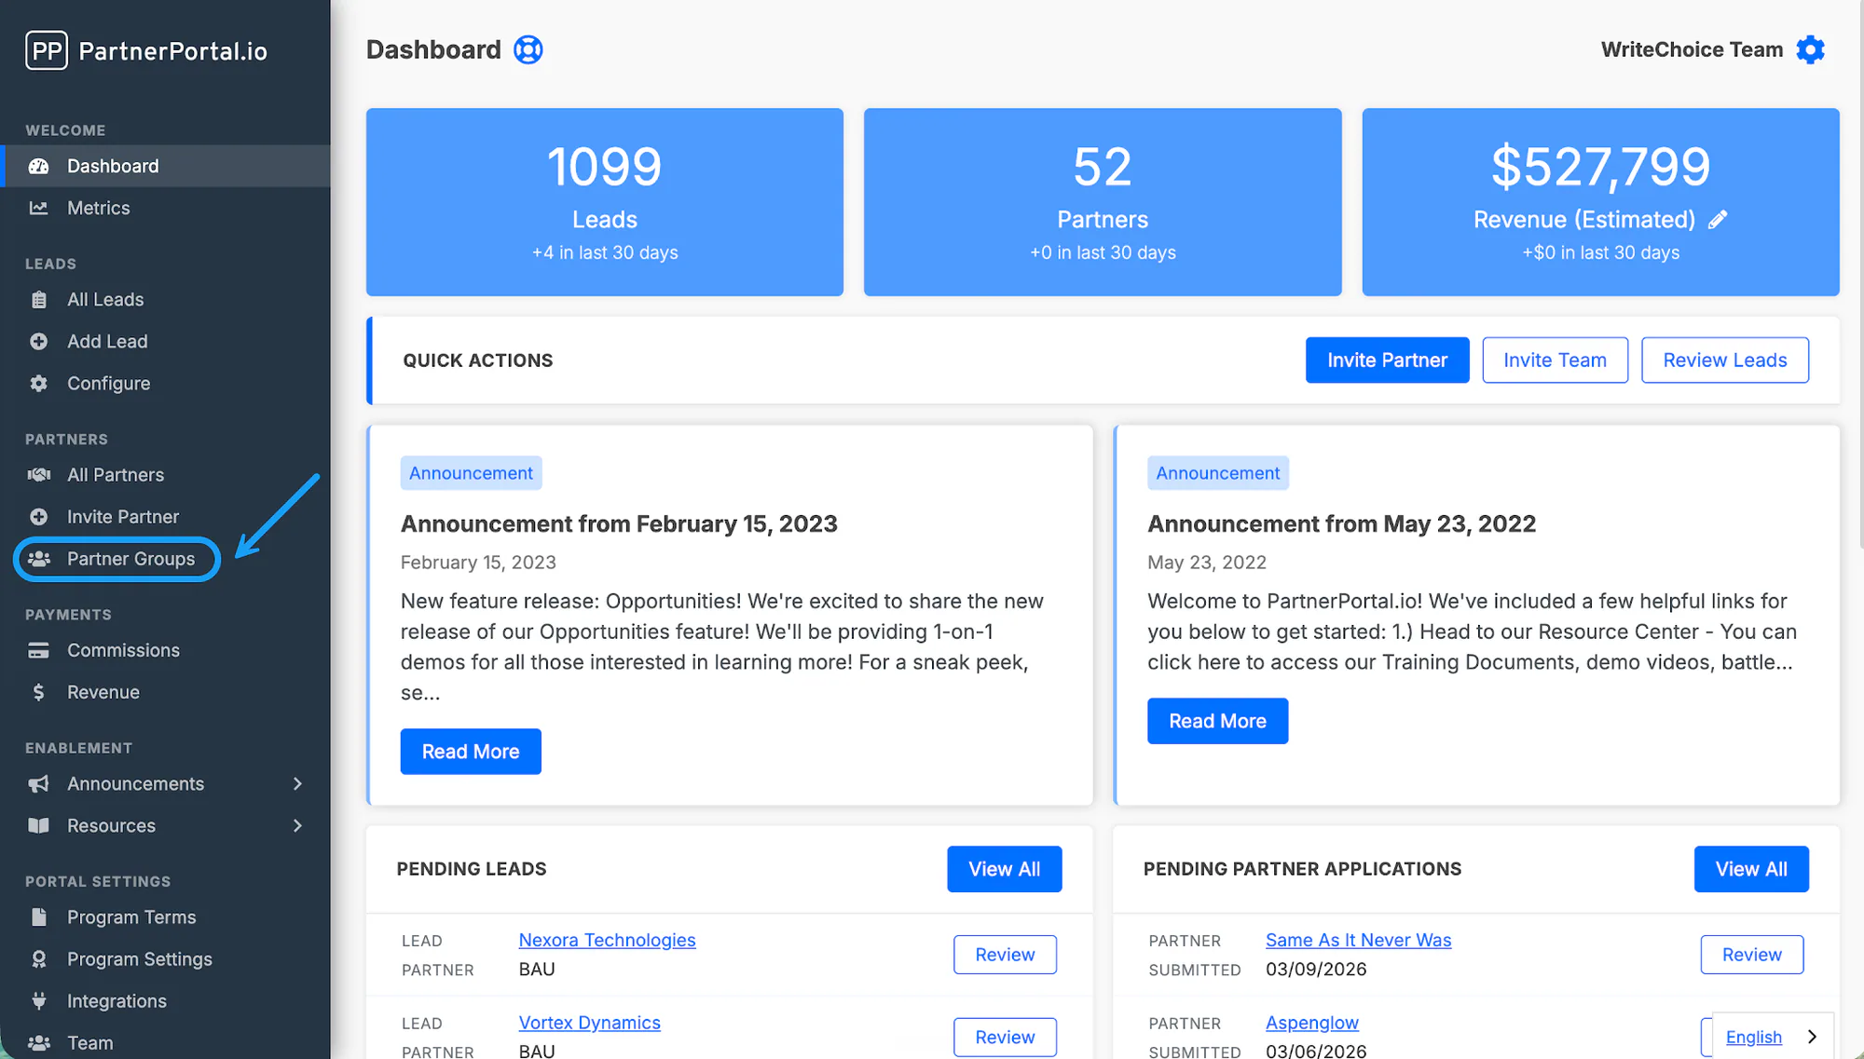Click the Announcement tag on February post
Image resolution: width=1864 pixels, height=1059 pixels.
[471, 473]
